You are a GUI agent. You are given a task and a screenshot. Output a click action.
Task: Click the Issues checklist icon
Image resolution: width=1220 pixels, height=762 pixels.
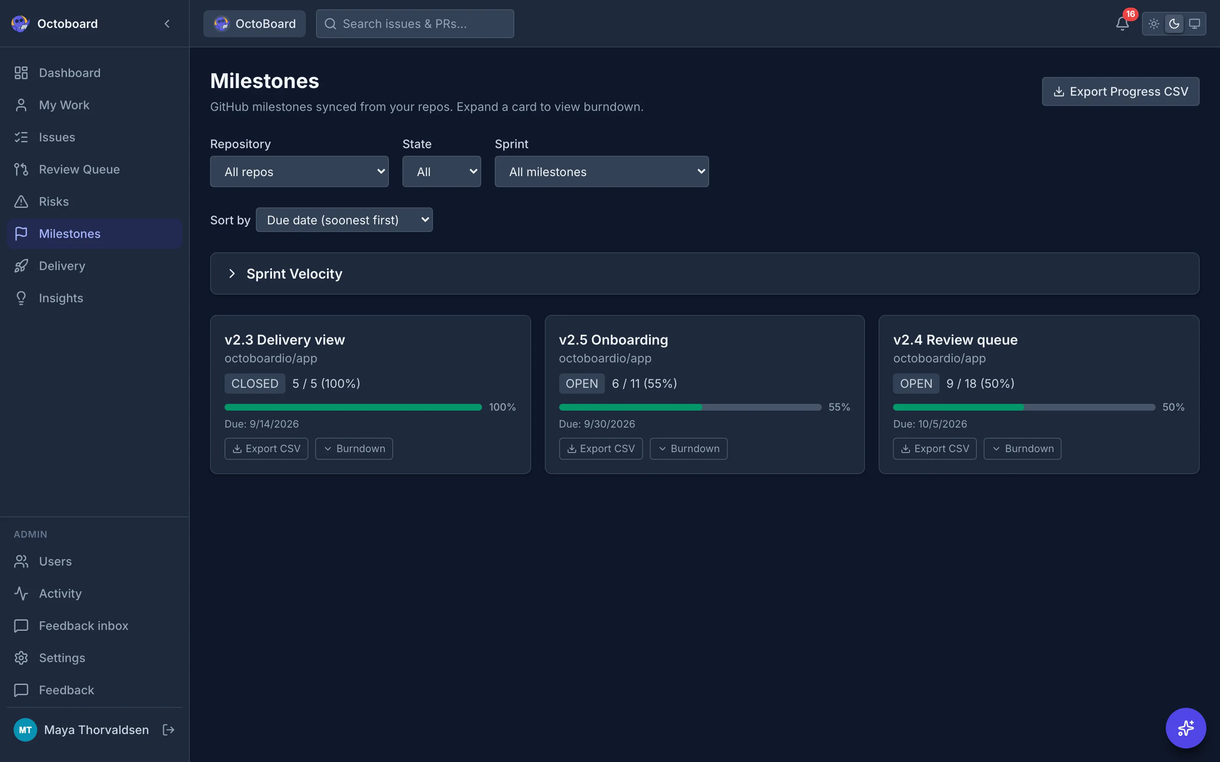coord(21,137)
